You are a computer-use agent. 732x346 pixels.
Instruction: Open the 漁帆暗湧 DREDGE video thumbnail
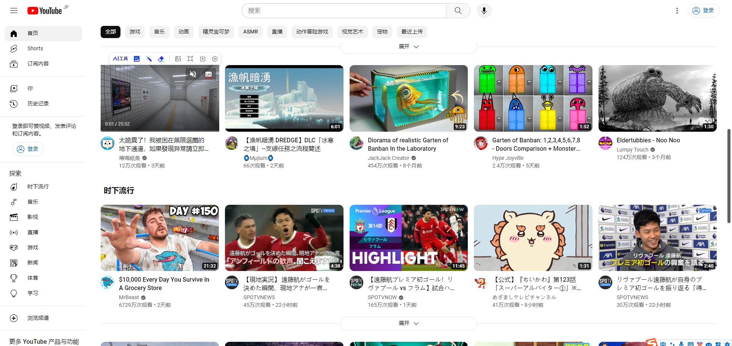[284, 98]
